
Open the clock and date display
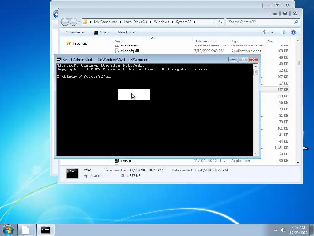tap(298, 230)
